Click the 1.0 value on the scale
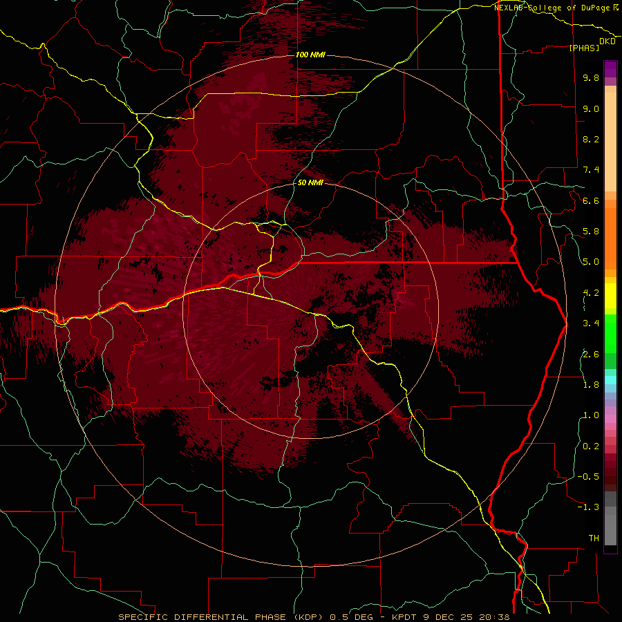 click(x=591, y=415)
